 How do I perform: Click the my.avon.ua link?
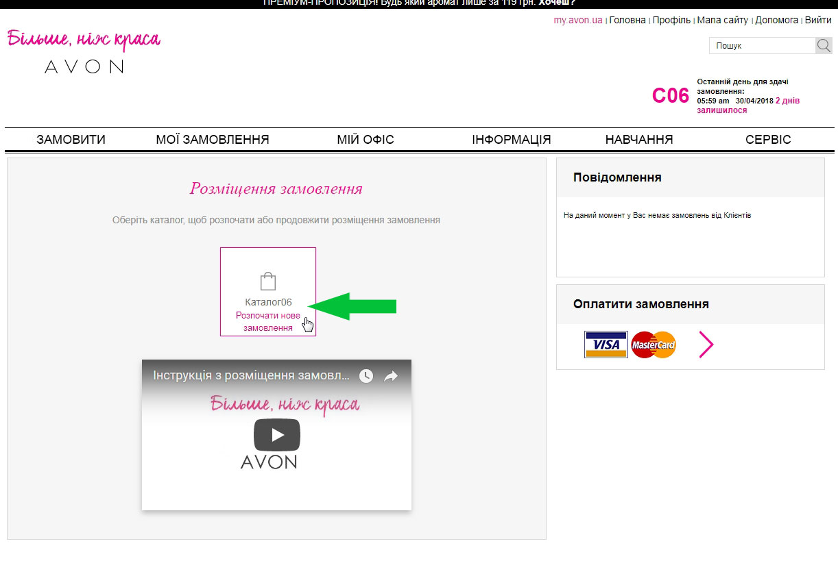[x=578, y=20]
